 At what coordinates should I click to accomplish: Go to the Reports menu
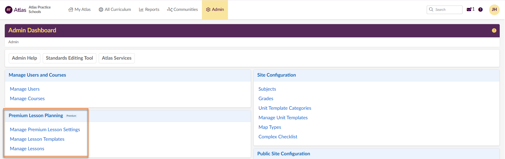point(149,10)
